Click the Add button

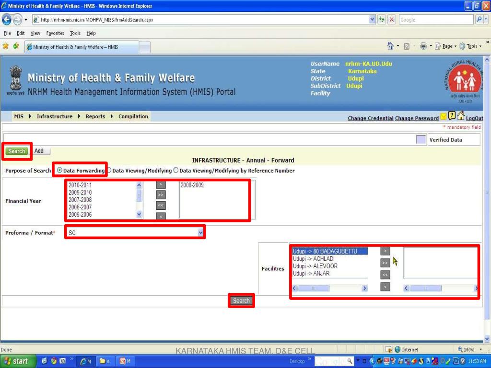[40, 151]
